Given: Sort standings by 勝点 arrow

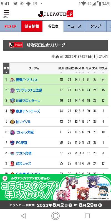Looking at the screenshot, I should pyautogui.click(x=61, y=72).
